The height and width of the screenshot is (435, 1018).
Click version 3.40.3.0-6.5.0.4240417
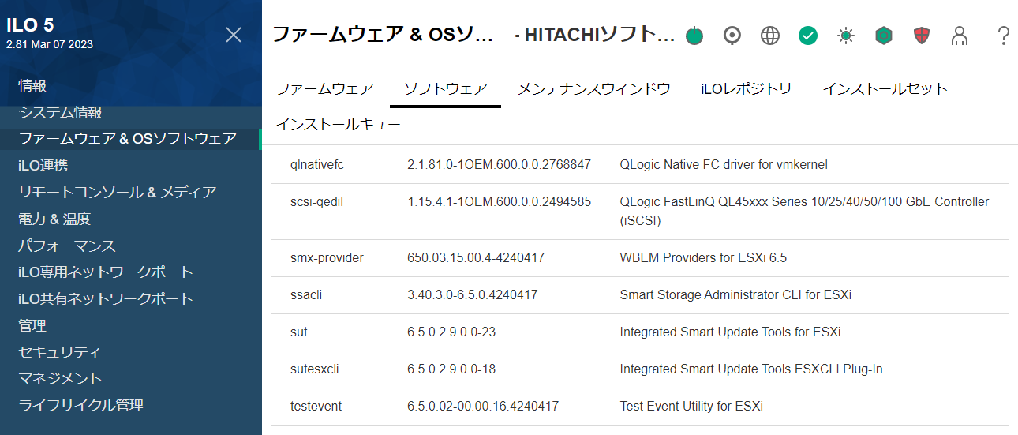pyautogui.click(x=473, y=294)
